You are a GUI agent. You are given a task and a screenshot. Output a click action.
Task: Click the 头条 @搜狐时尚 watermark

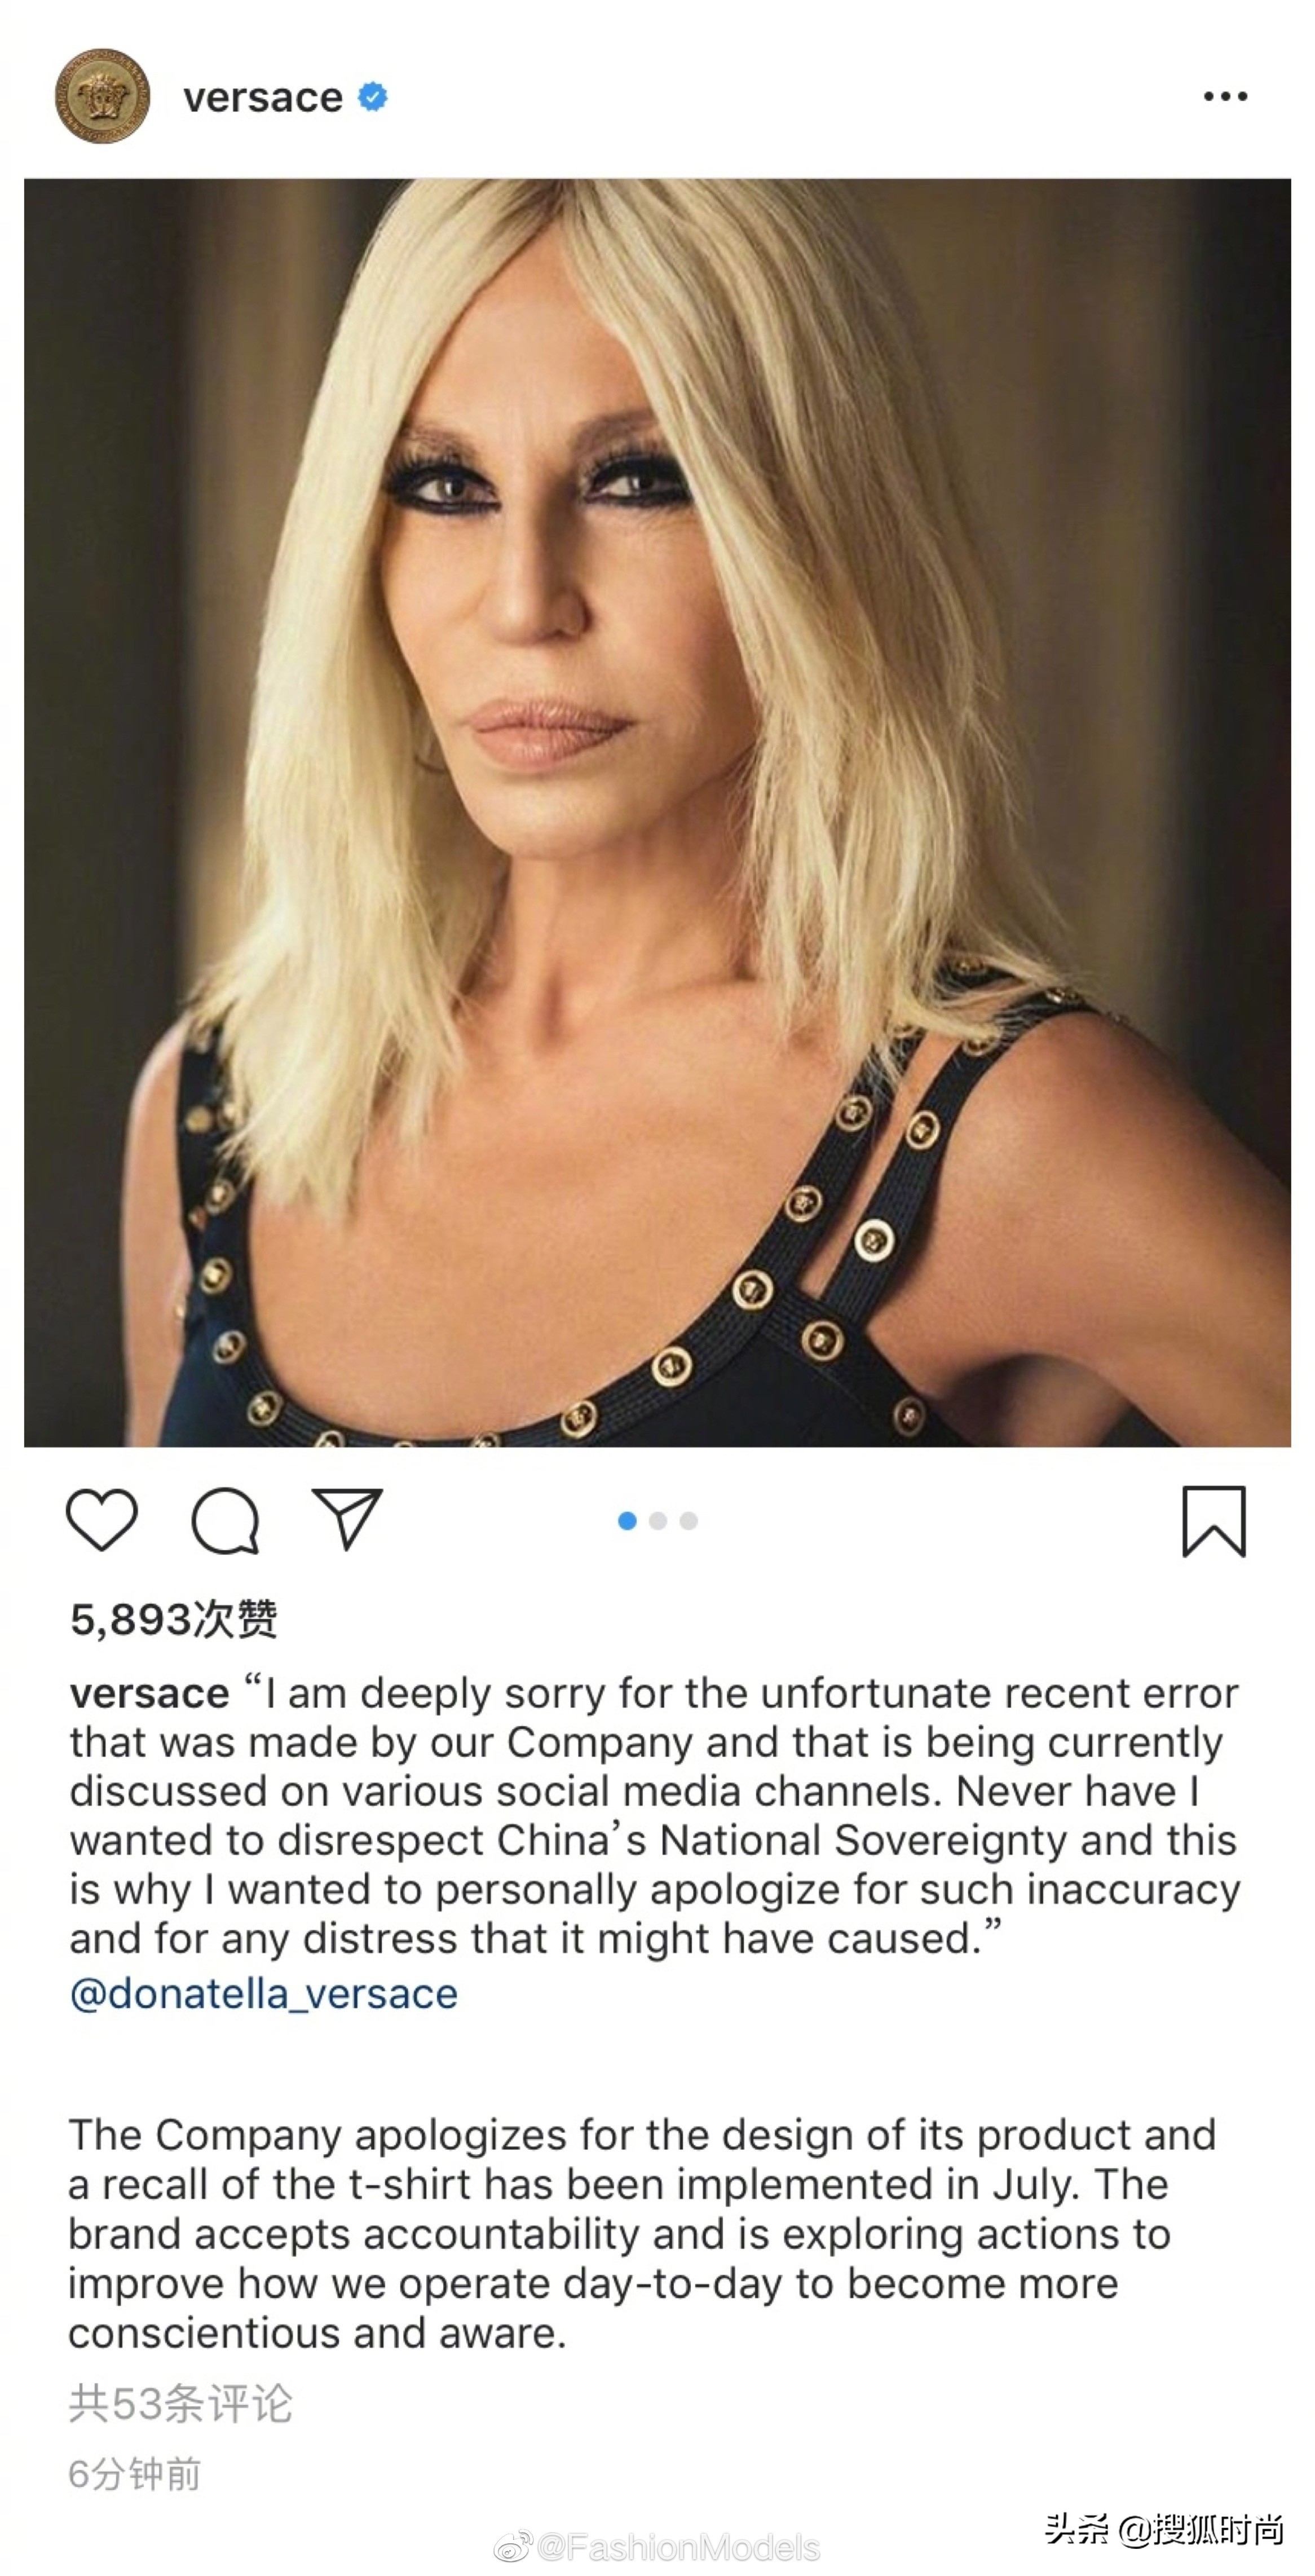(1164, 2529)
